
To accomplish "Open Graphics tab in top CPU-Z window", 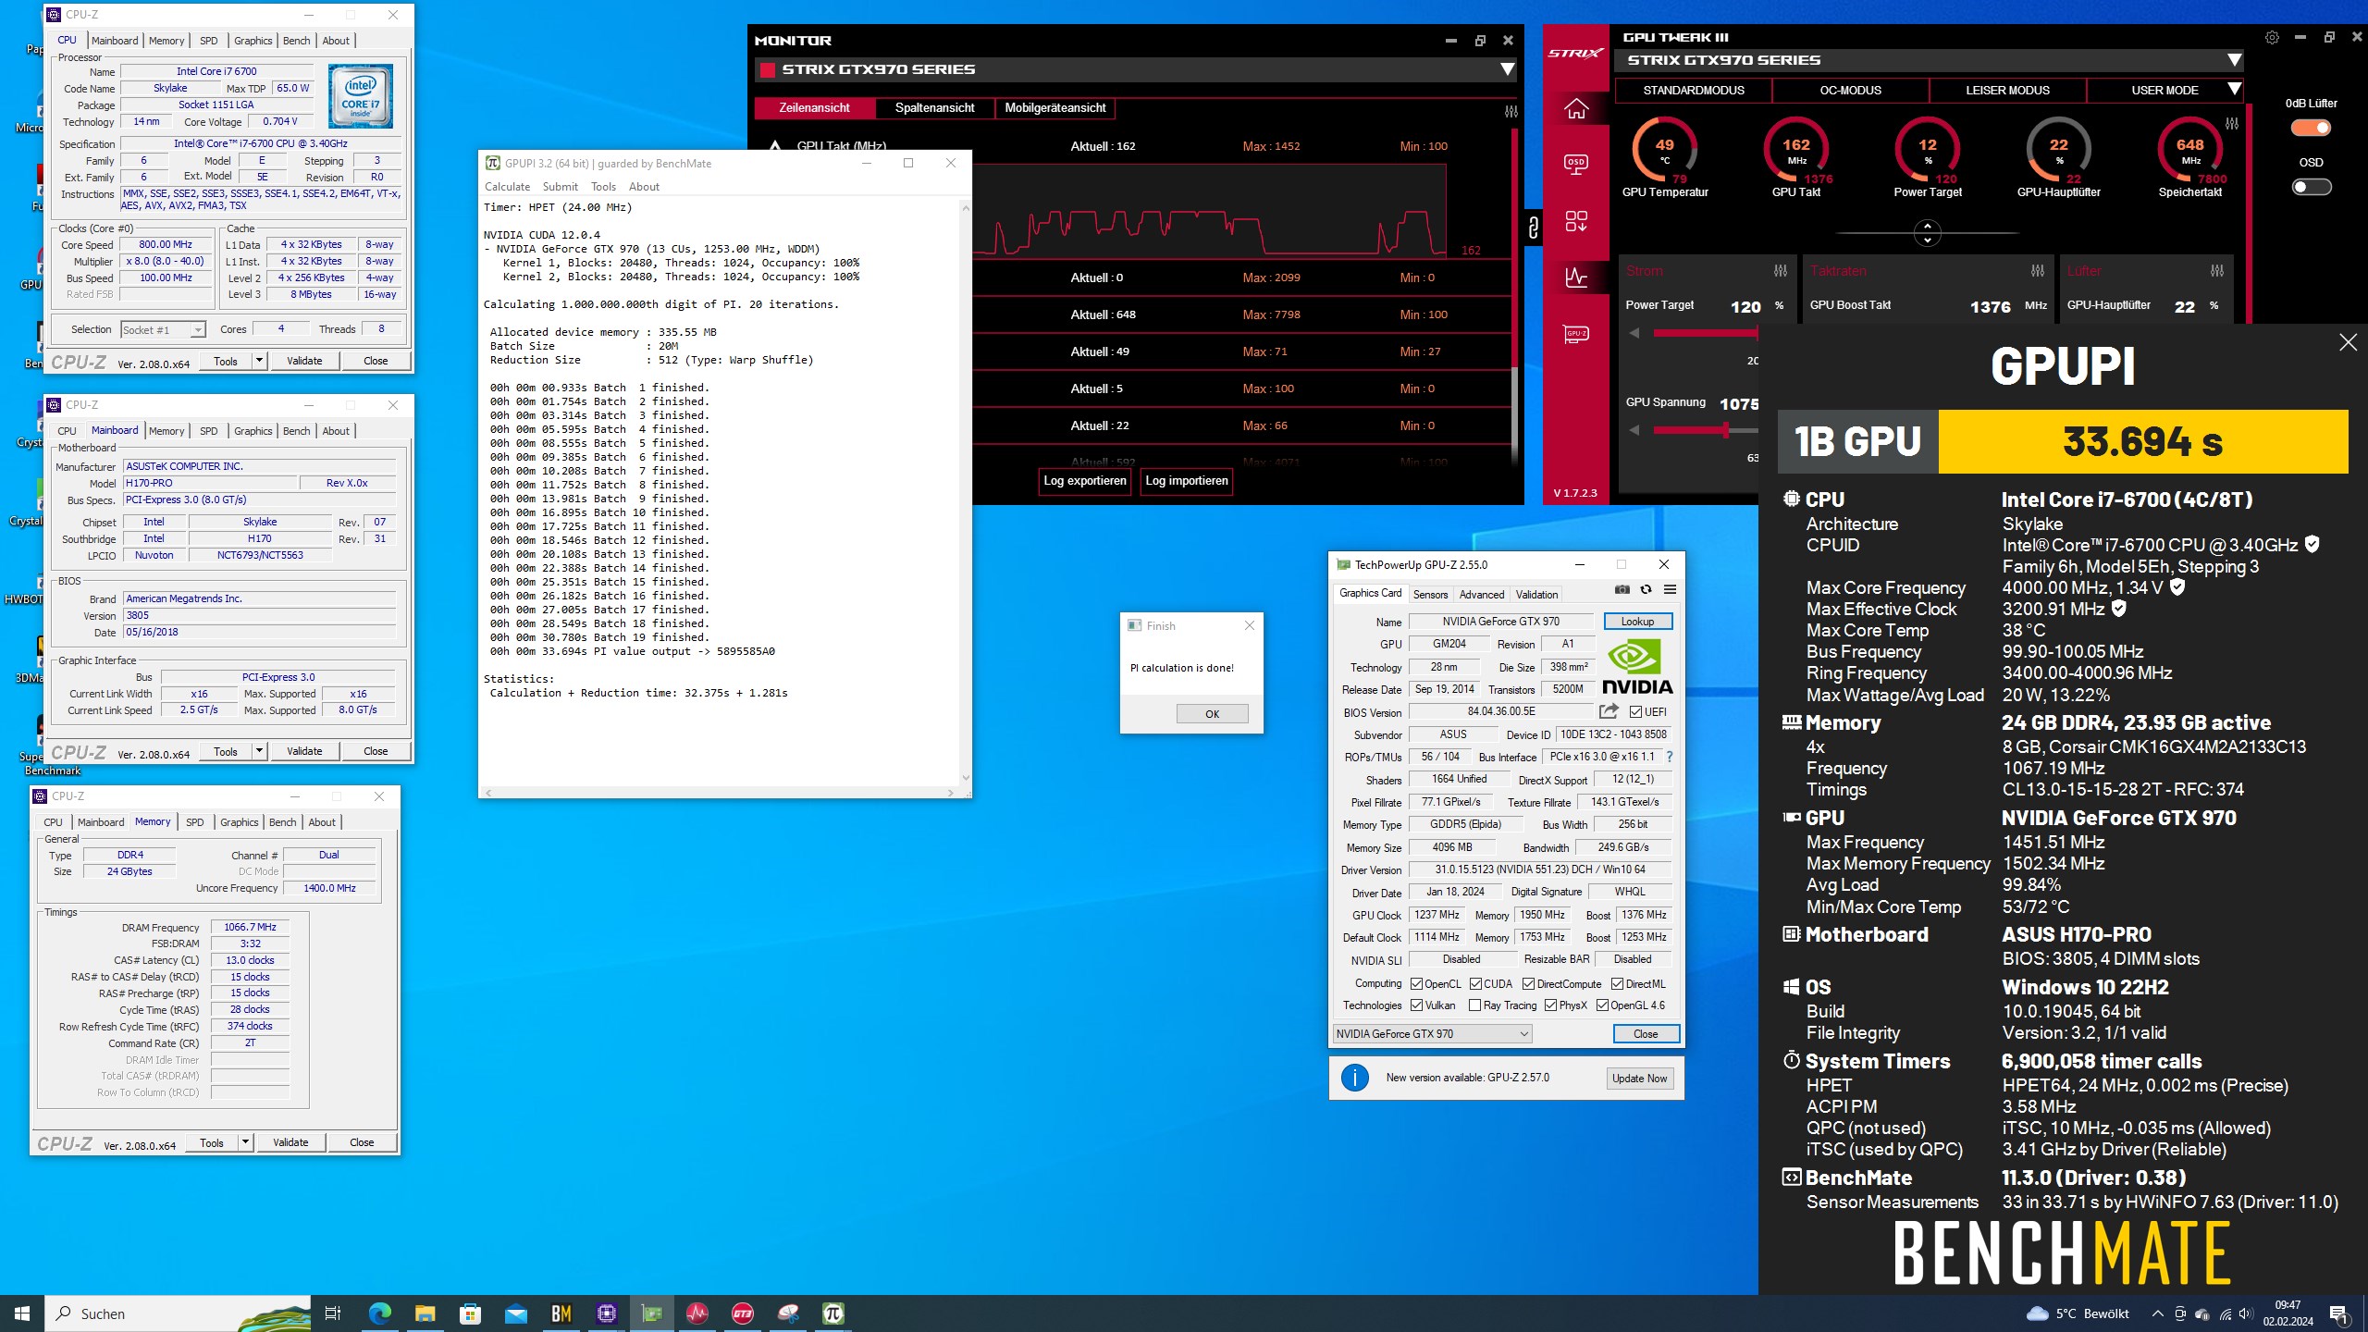I will coord(253,41).
